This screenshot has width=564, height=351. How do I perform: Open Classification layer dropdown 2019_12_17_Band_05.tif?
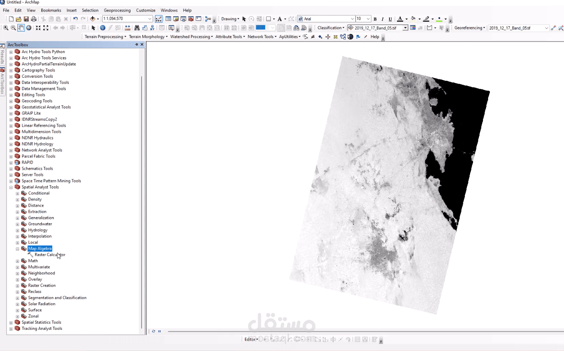pyautogui.click(x=405, y=28)
